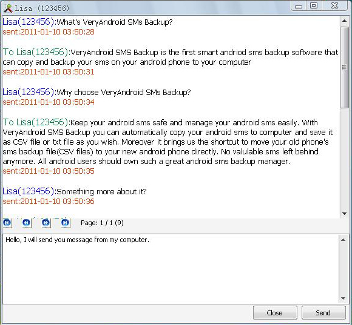Click reply 'VeryAndroid SMS Backup is the first smart'
Image resolution: width=352 pixels, height=325 pixels.
point(171,57)
